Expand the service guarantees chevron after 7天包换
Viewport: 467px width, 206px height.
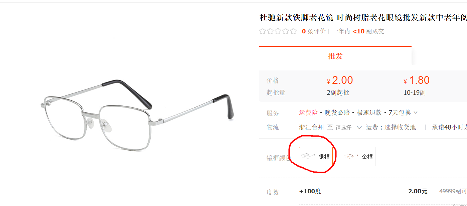click(x=416, y=113)
